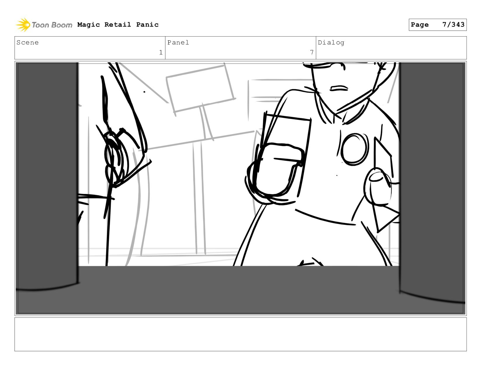Click the 'Scene' label

(27, 42)
